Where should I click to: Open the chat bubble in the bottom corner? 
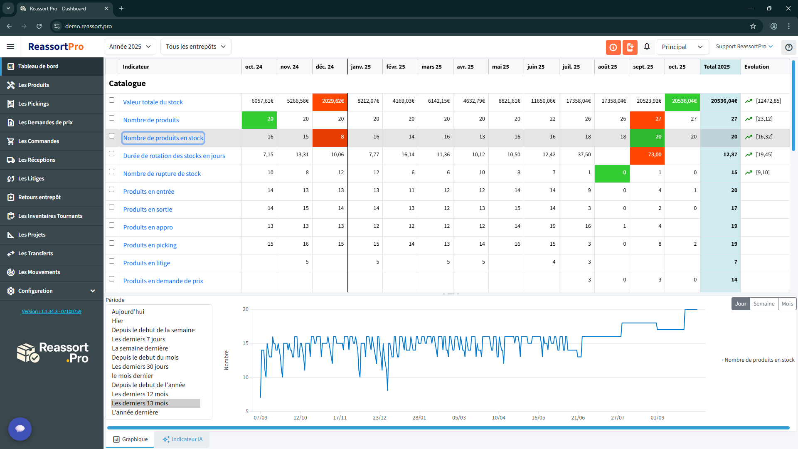click(20, 429)
